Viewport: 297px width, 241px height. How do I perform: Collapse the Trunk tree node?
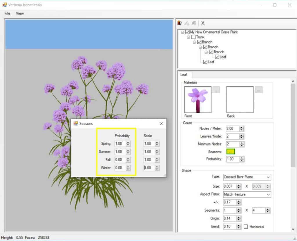pos(188,37)
